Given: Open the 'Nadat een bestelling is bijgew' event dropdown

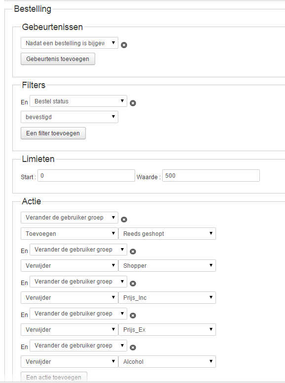Looking at the screenshot, I should tap(70, 43).
